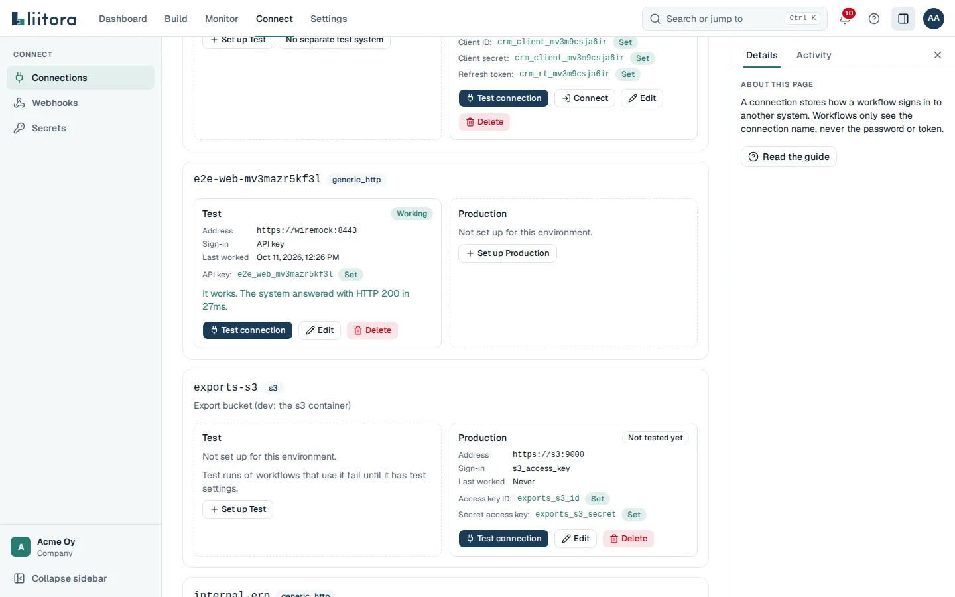Open the help question mark icon
This screenshot has height=597, width=955.
[x=874, y=19]
